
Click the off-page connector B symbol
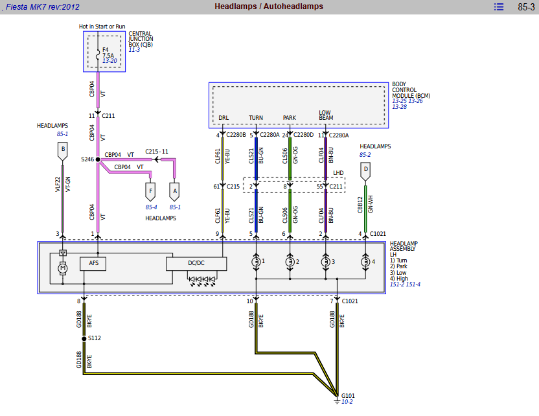62,152
